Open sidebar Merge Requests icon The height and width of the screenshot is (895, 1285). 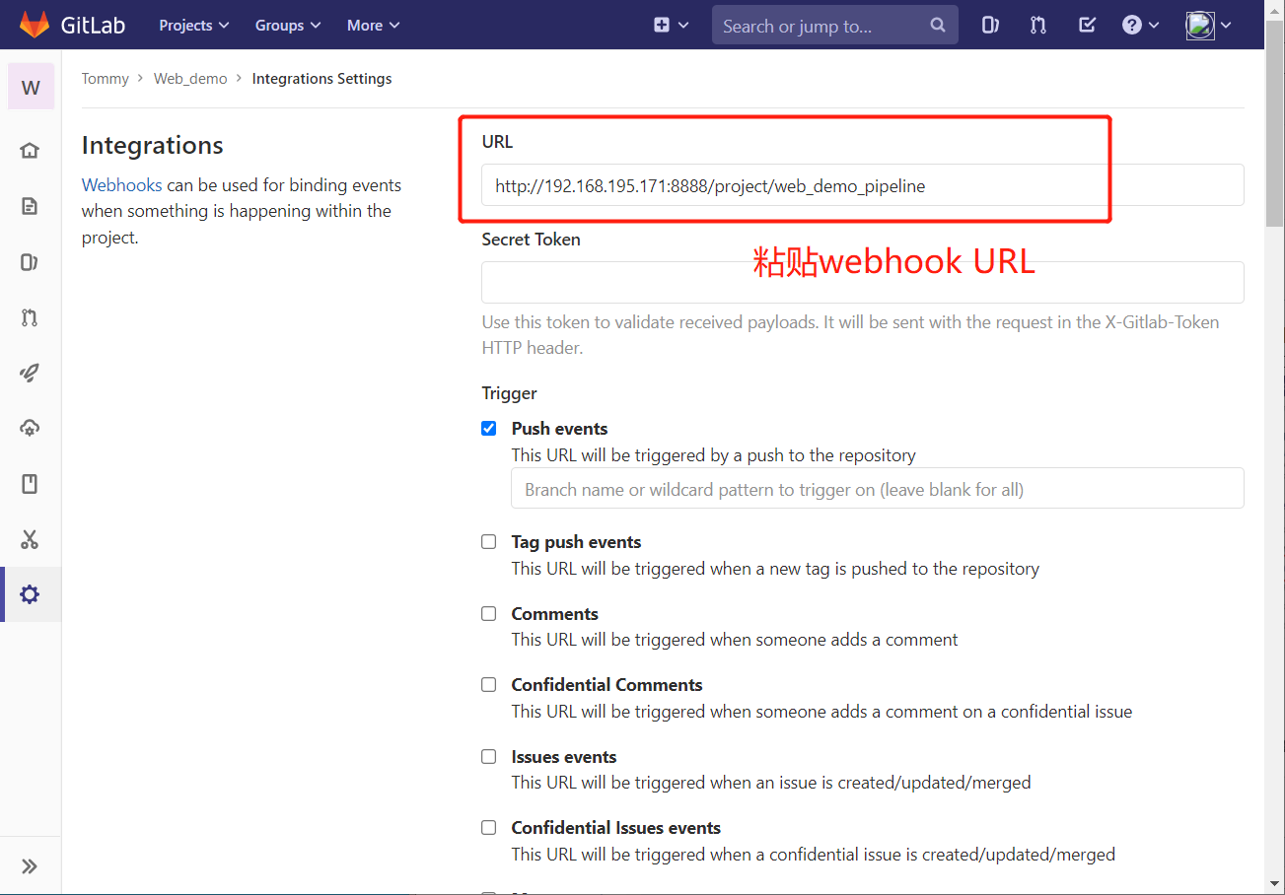pyautogui.click(x=30, y=317)
